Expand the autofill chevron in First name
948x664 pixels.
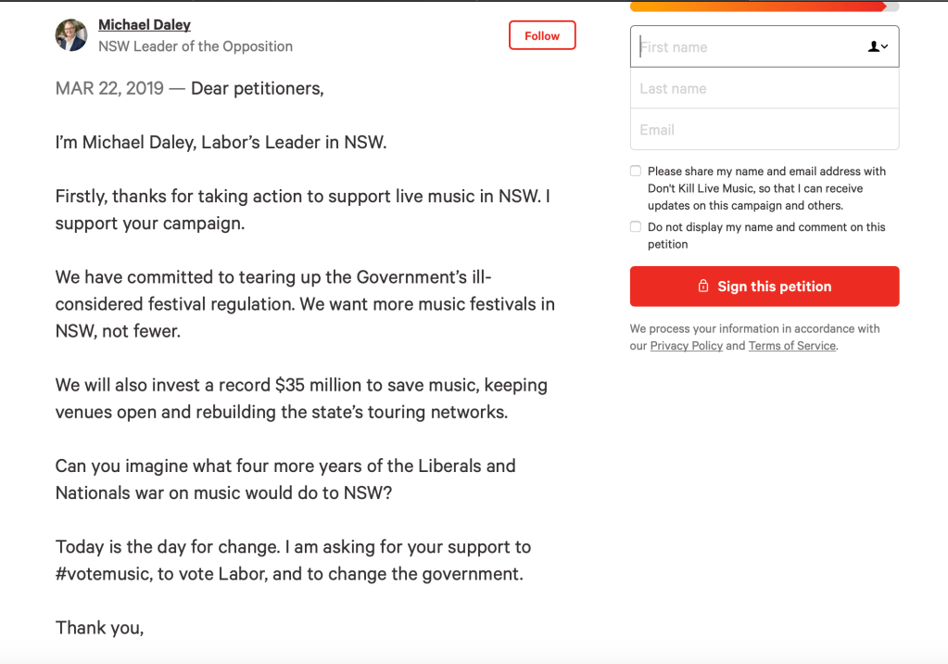click(885, 46)
